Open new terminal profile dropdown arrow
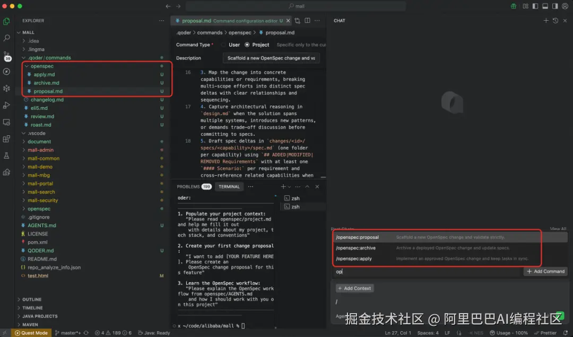Image resolution: width=573 pixels, height=337 pixels. coord(290,187)
